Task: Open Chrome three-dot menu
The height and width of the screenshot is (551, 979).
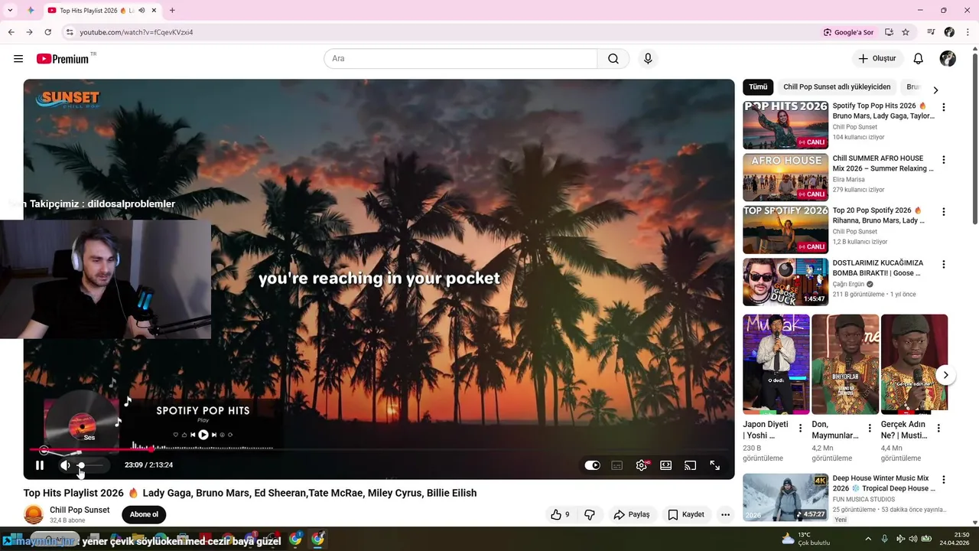Action: pos(968,32)
